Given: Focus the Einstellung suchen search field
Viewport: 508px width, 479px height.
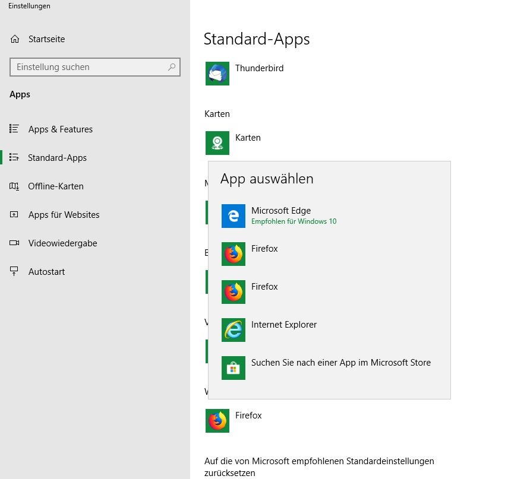Looking at the screenshot, I should coord(89,67).
